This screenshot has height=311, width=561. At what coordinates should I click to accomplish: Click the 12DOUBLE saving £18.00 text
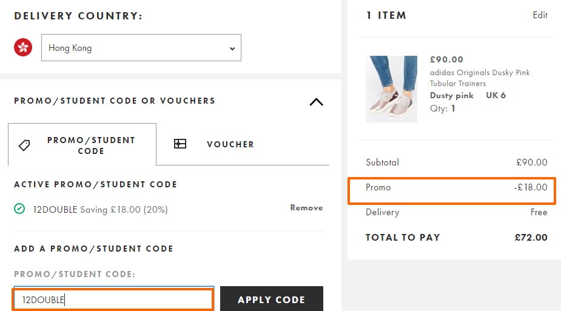coord(101,210)
